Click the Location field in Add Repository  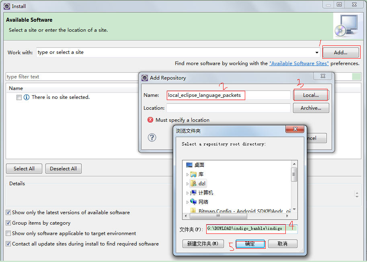(x=228, y=108)
